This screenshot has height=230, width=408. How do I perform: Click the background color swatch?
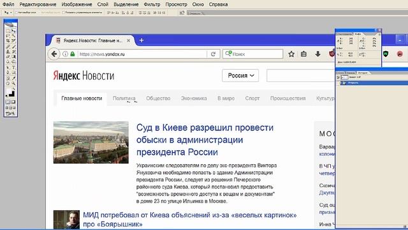click(x=12, y=94)
